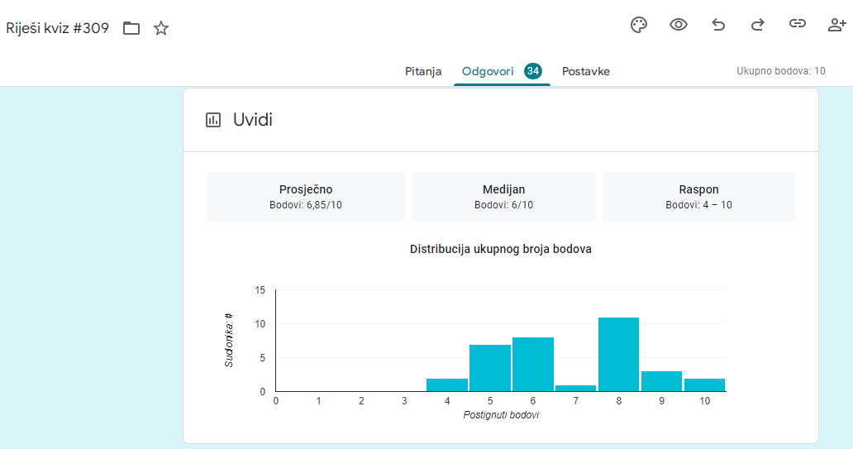Select the Medijan card showing 6/10

(503, 197)
